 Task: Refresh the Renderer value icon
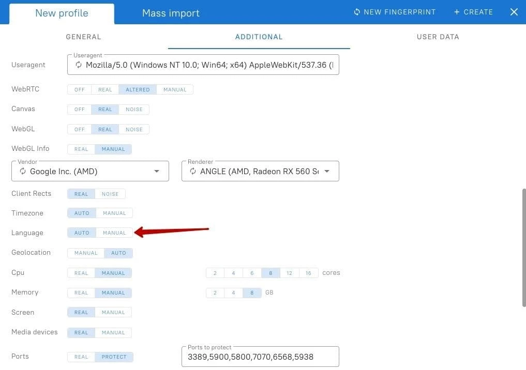193,171
